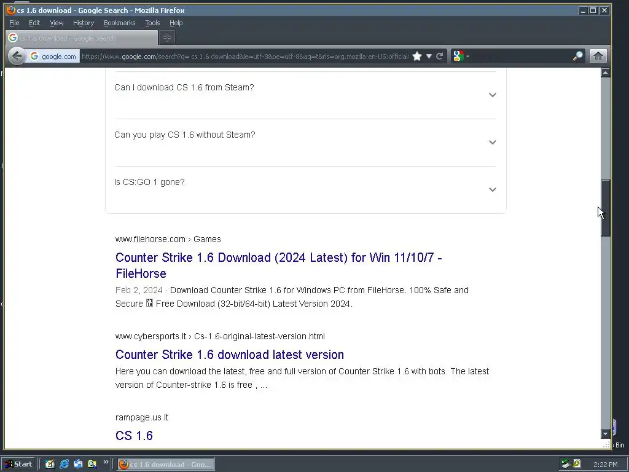Viewport: 629px width, 472px height.
Task: Open the Tools menu
Action: [x=152, y=23]
